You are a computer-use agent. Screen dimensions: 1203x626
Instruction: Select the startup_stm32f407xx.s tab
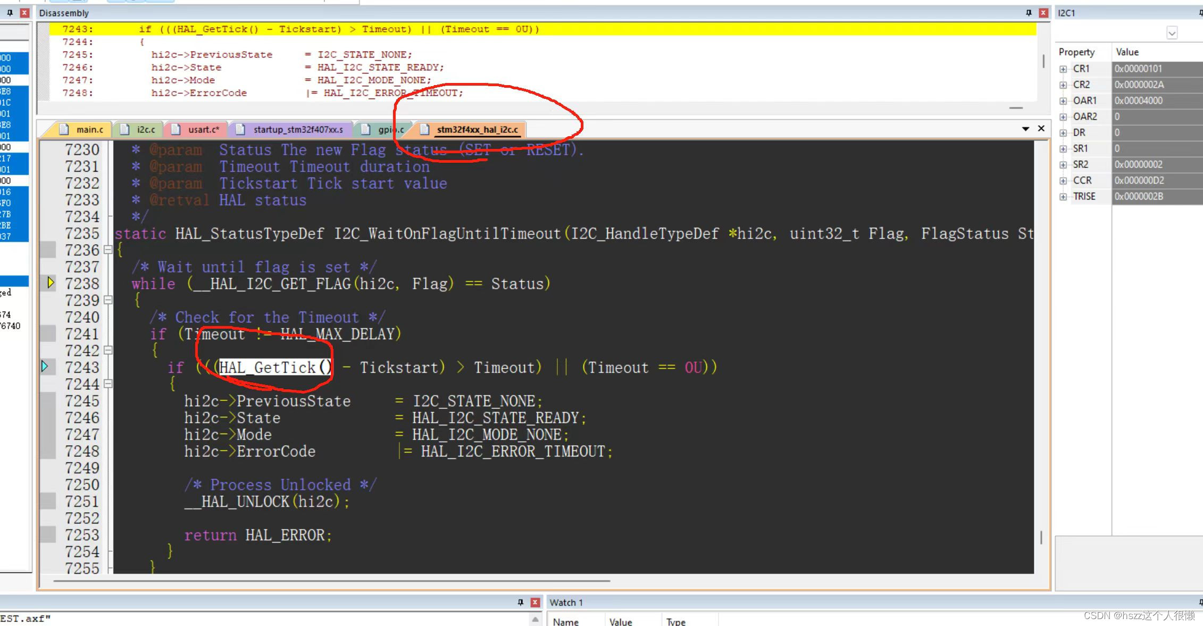(298, 129)
